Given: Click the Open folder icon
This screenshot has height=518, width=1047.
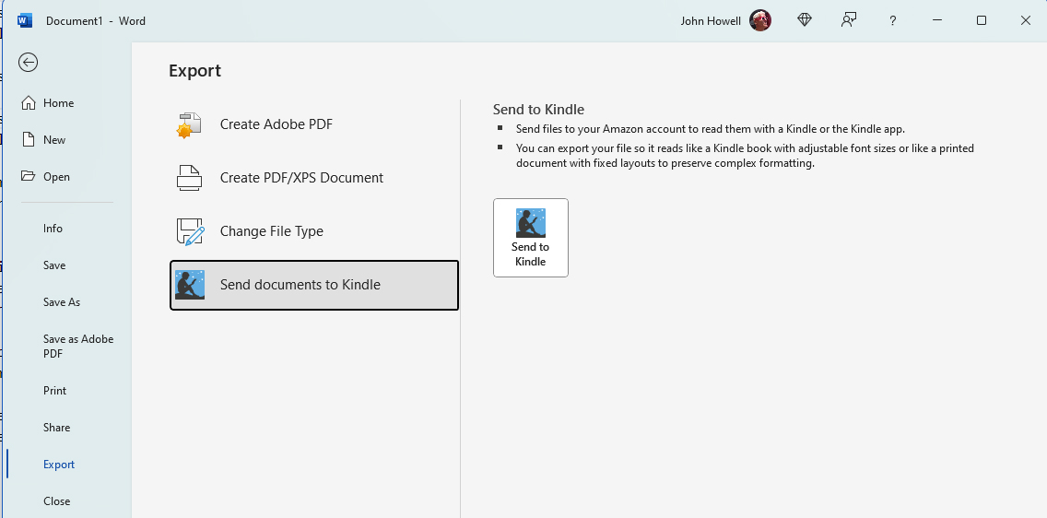Looking at the screenshot, I should pyautogui.click(x=29, y=176).
